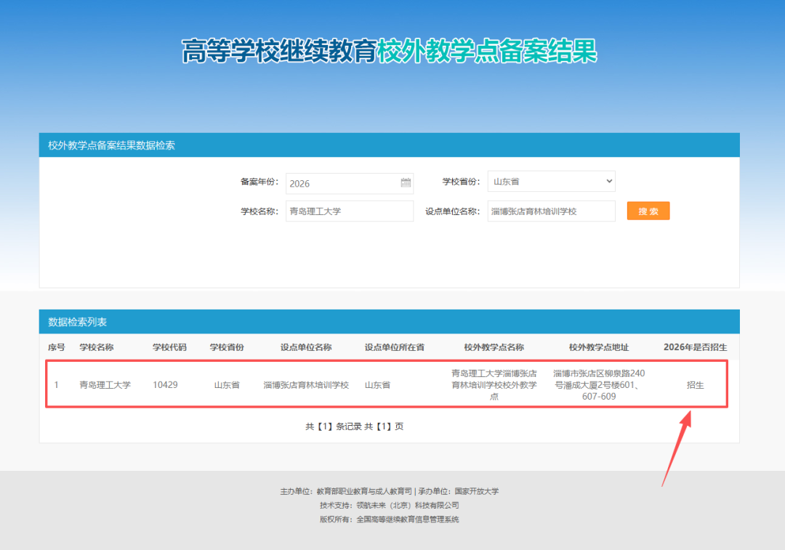The height and width of the screenshot is (550, 785).
Task: Click the school code 10429 cell
Action: click(165, 385)
